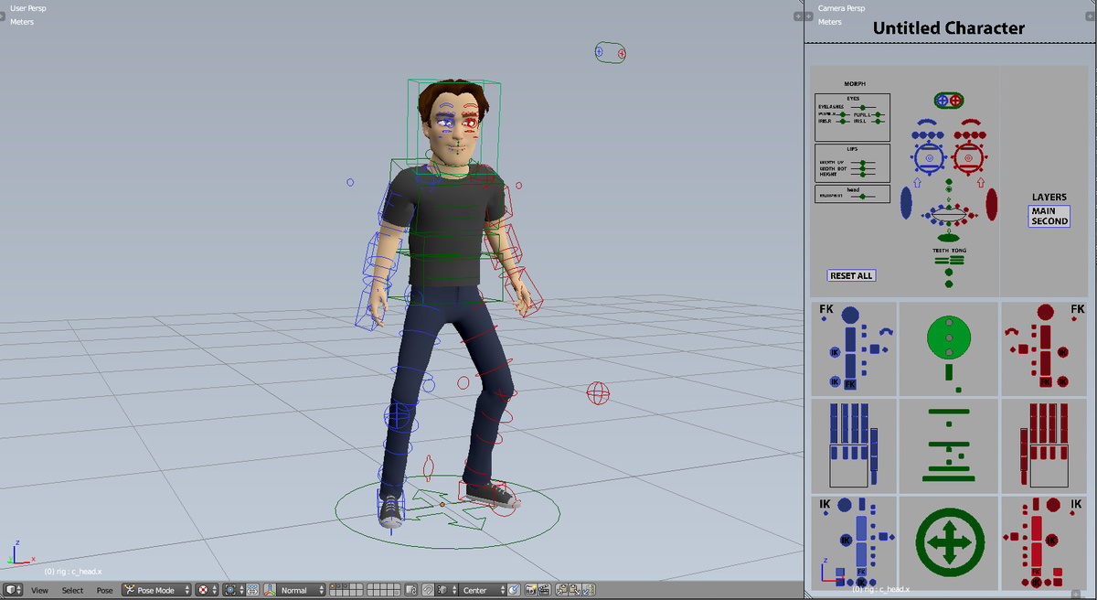Open the Normal transform orientation dropdown

(x=302, y=590)
